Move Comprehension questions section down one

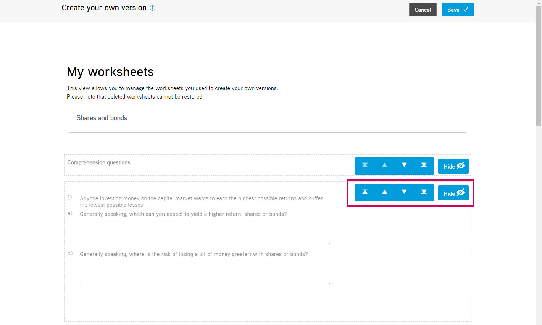pyautogui.click(x=404, y=165)
